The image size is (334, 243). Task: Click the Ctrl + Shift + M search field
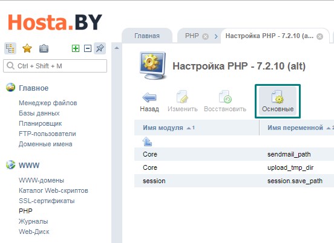click(55, 66)
